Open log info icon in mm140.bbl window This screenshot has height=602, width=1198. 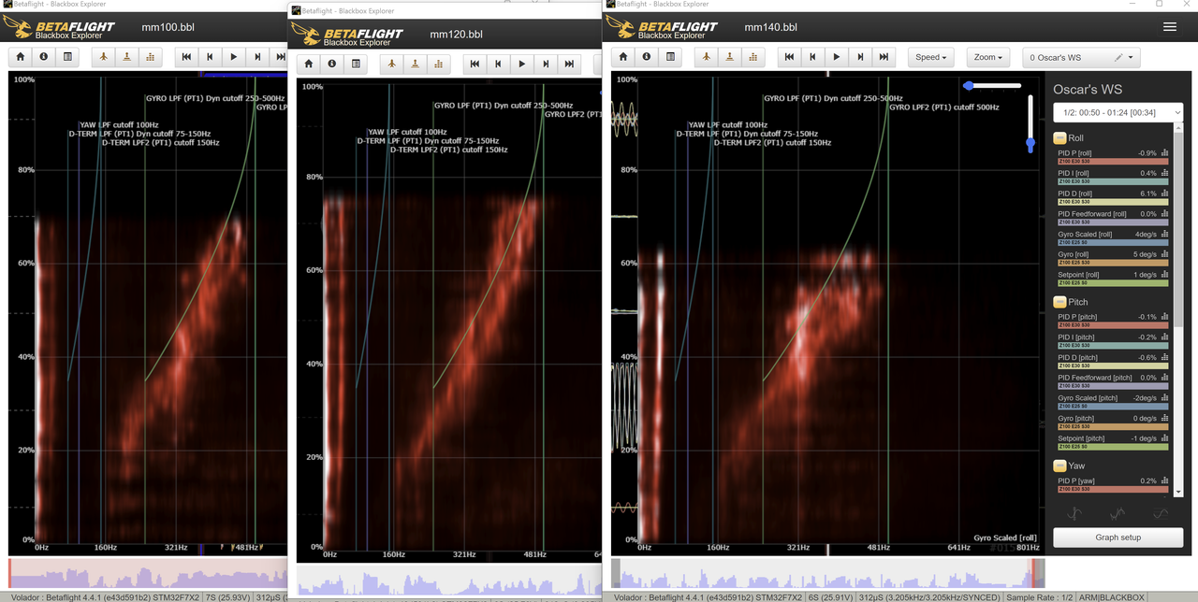(x=647, y=57)
